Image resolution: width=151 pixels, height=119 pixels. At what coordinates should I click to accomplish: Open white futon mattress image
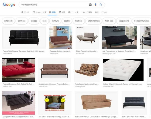(x=123, y=70)
